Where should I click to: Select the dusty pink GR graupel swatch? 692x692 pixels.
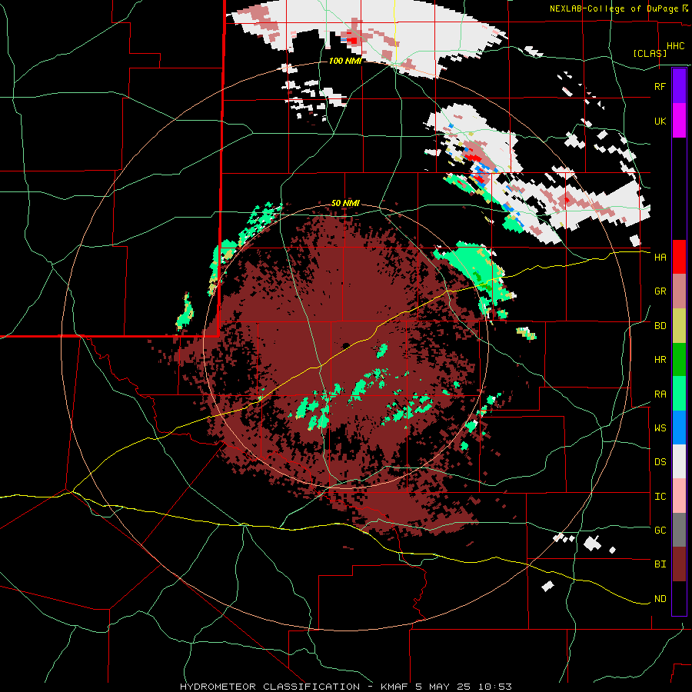tap(679, 291)
